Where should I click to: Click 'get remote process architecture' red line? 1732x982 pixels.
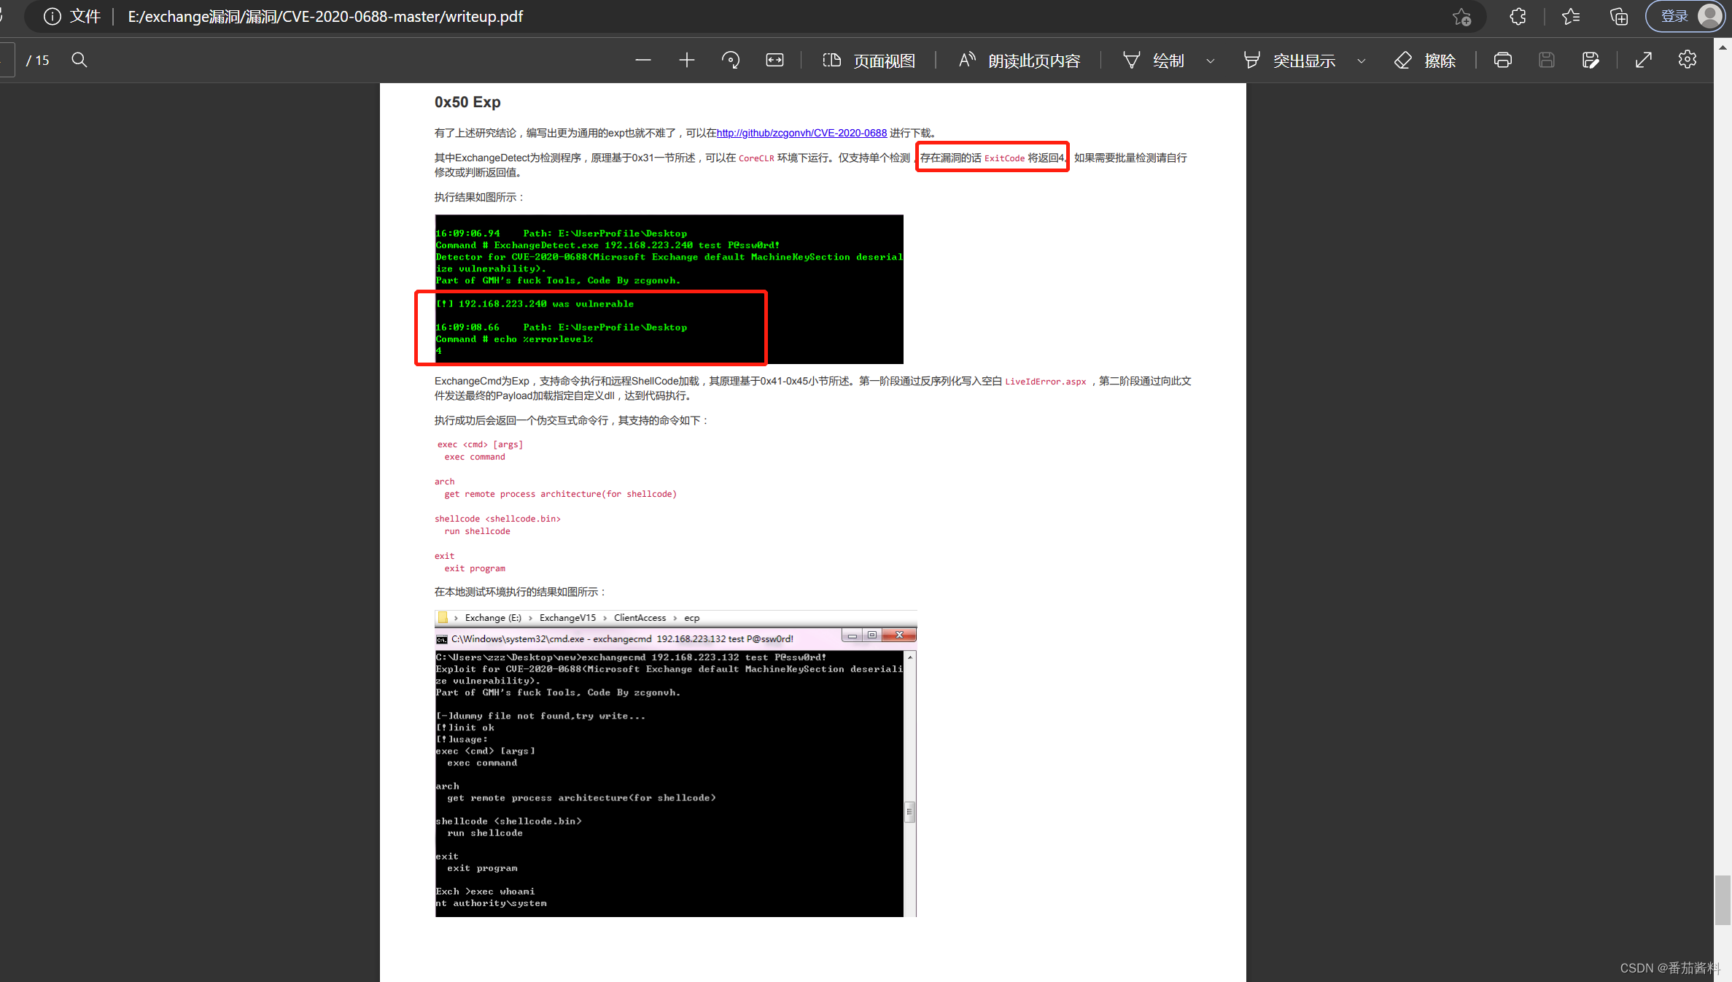pyautogui.click(x=560, y=494)
